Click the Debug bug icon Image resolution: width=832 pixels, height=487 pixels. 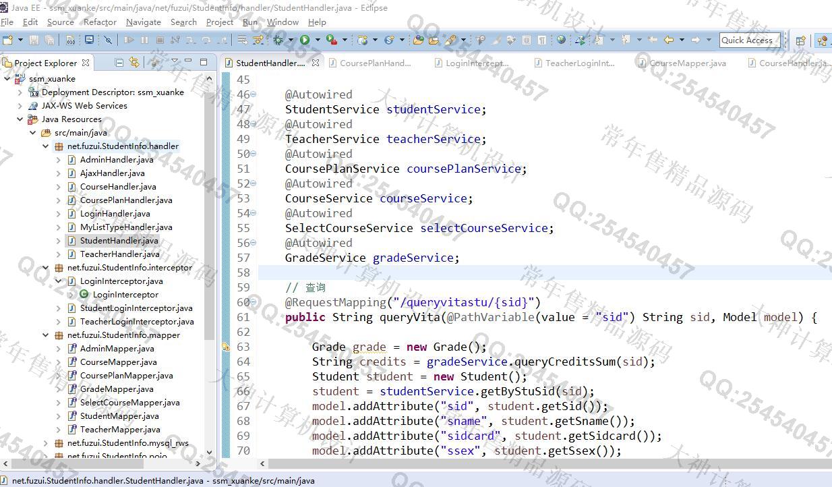tap(278, 40)
